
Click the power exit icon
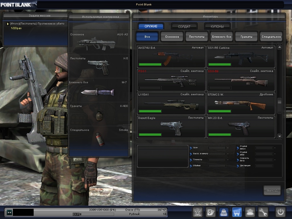coord(280,212)
